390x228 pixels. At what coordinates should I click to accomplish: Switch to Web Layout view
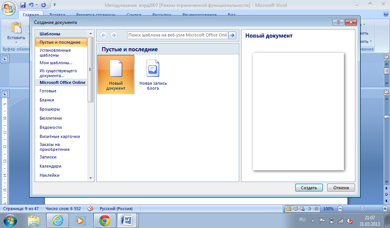click(x=302, y=209)
